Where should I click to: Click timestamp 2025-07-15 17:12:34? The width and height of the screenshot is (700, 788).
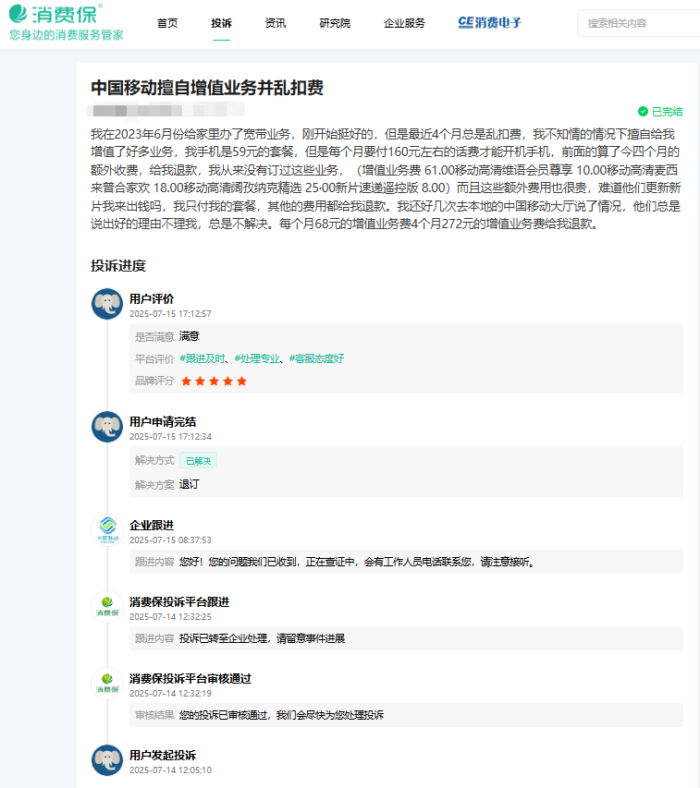170,437
